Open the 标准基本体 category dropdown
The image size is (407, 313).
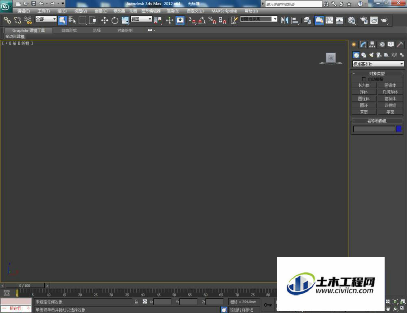point(378,64)
